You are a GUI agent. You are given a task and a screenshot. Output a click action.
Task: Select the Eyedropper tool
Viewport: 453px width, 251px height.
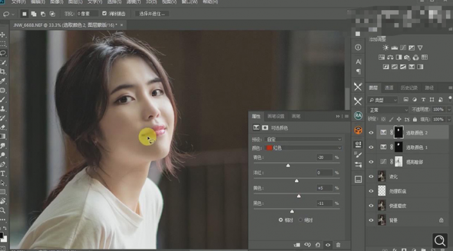(x=3, y=81)
